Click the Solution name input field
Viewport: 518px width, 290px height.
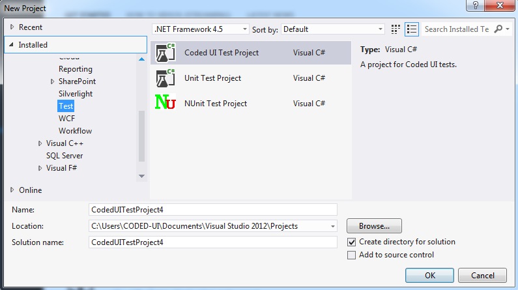(x=213, y=242)
